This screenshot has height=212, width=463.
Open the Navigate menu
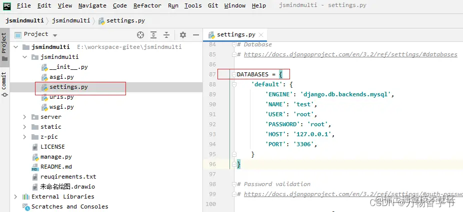point(92,5)
